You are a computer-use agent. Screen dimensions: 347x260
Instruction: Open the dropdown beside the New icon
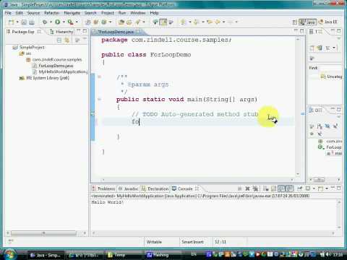point(17,22)
